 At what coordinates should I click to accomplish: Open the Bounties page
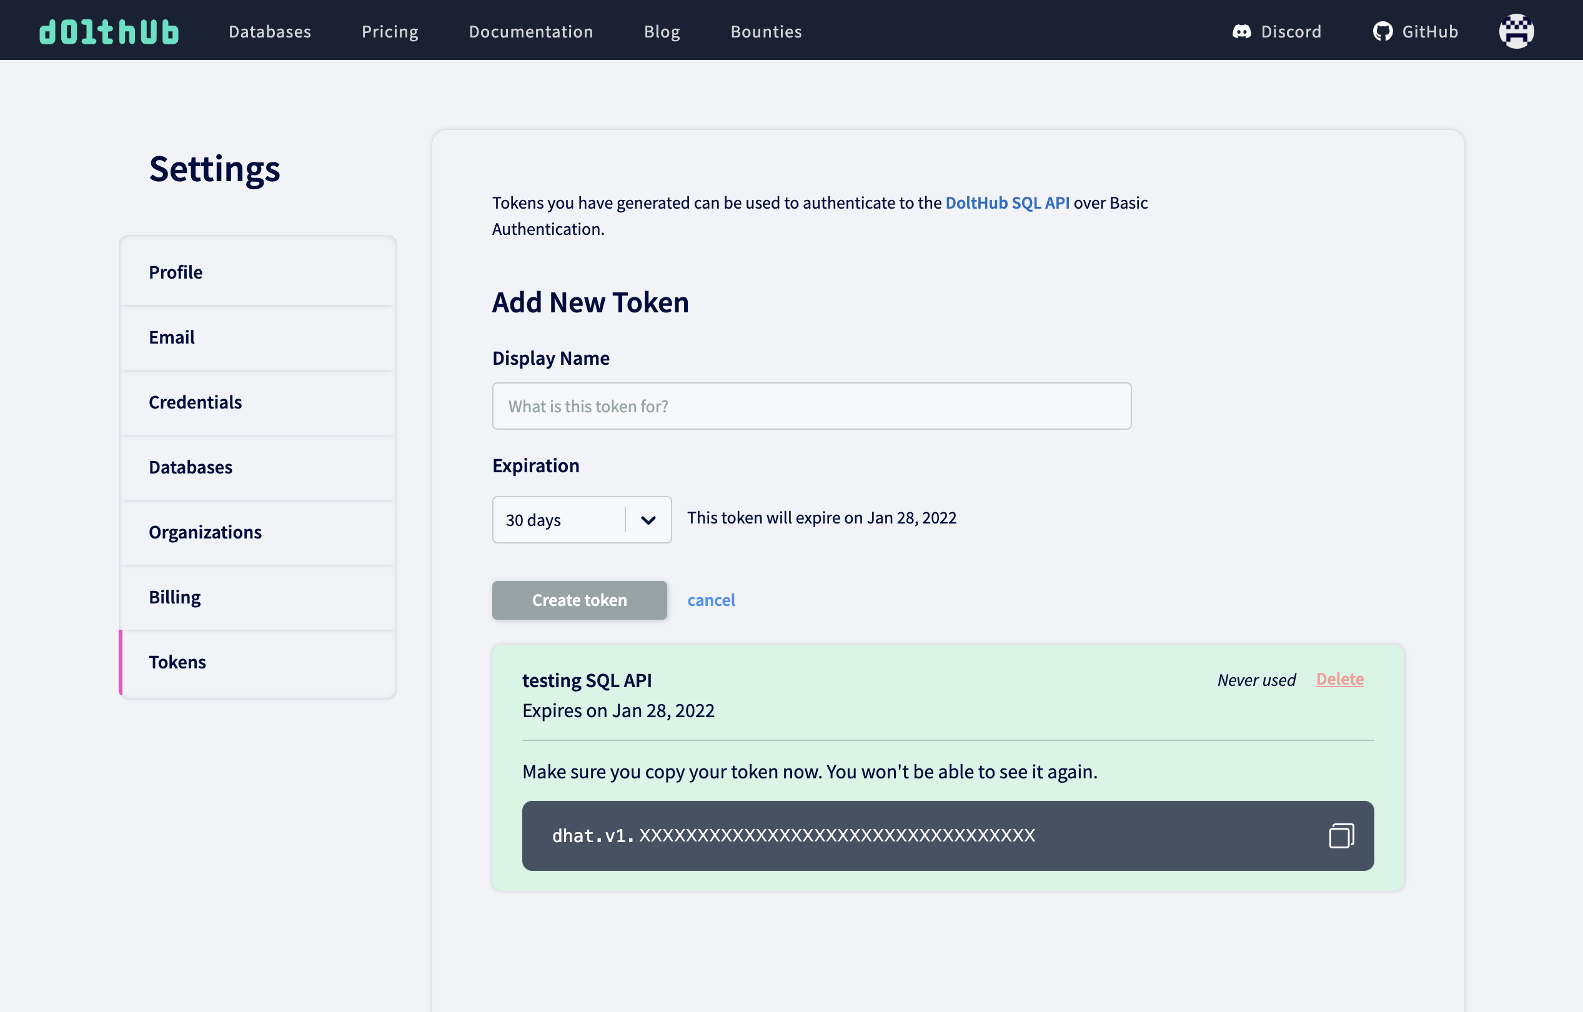click(767, 32)
